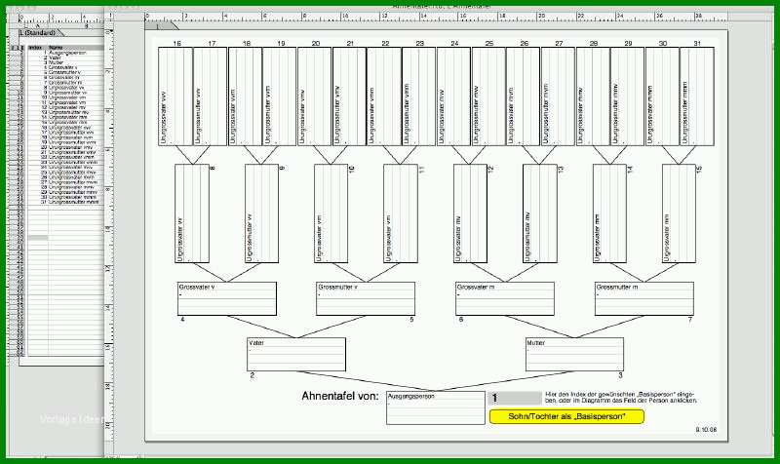Select the last spreadsheet row, index 31
The width and height of the screenshot is (780, 464).
[x=65, y=203]
